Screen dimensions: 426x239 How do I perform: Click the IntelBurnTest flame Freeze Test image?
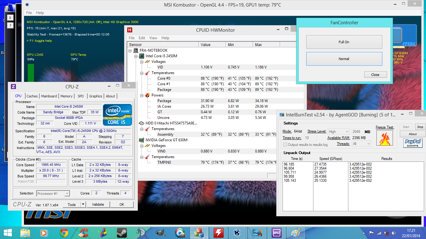pos(385,138)
